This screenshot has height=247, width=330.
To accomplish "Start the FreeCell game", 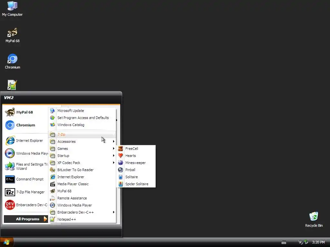I will point(136,149).
